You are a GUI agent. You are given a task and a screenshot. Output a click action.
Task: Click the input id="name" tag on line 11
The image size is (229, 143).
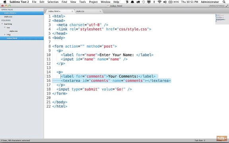click(94, 59)
